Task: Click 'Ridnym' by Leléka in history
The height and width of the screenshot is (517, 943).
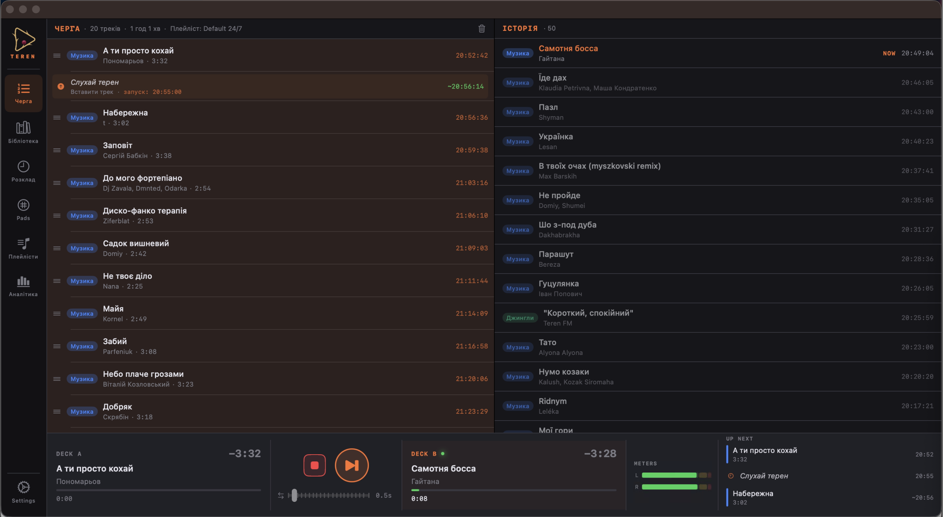Action: [x=718, y=406]
